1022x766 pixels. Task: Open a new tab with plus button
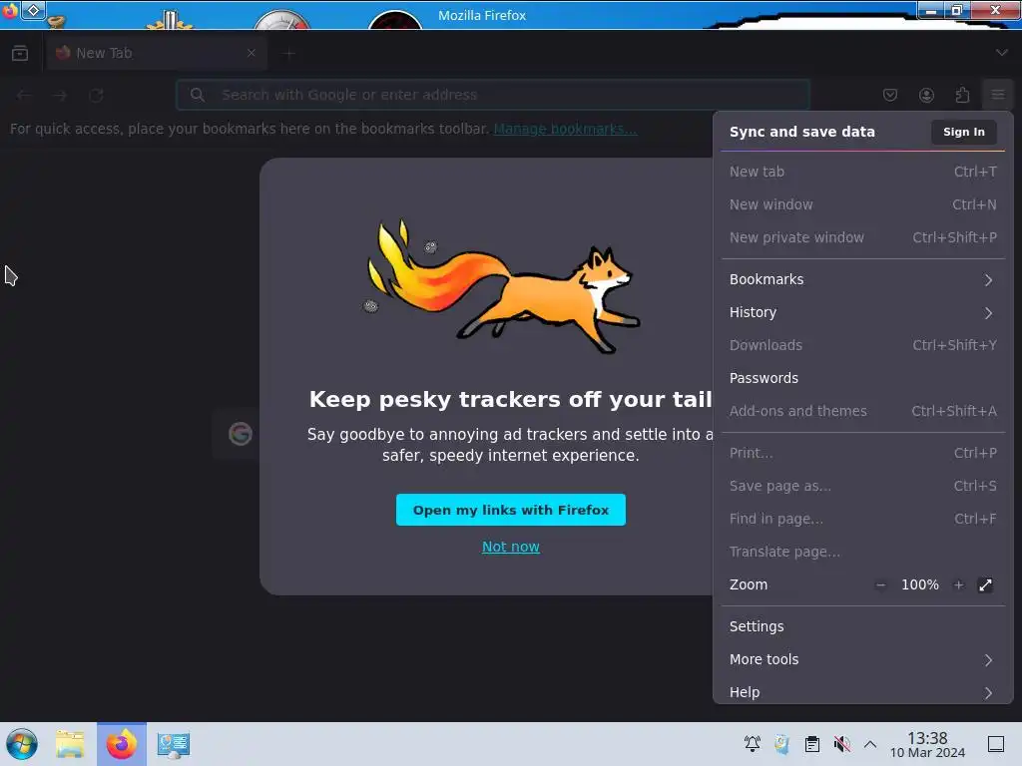click(288, 53)
